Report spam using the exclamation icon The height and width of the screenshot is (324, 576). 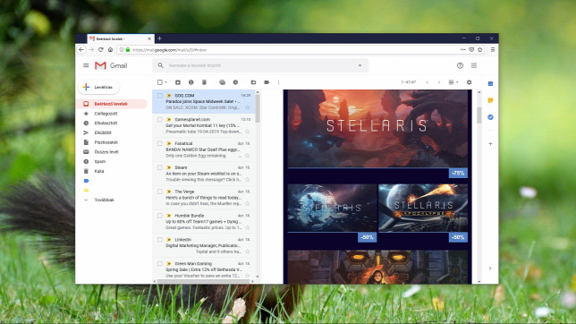(191, 82)
